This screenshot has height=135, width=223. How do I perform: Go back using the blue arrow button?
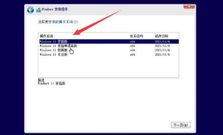click(x=30, y=10)
